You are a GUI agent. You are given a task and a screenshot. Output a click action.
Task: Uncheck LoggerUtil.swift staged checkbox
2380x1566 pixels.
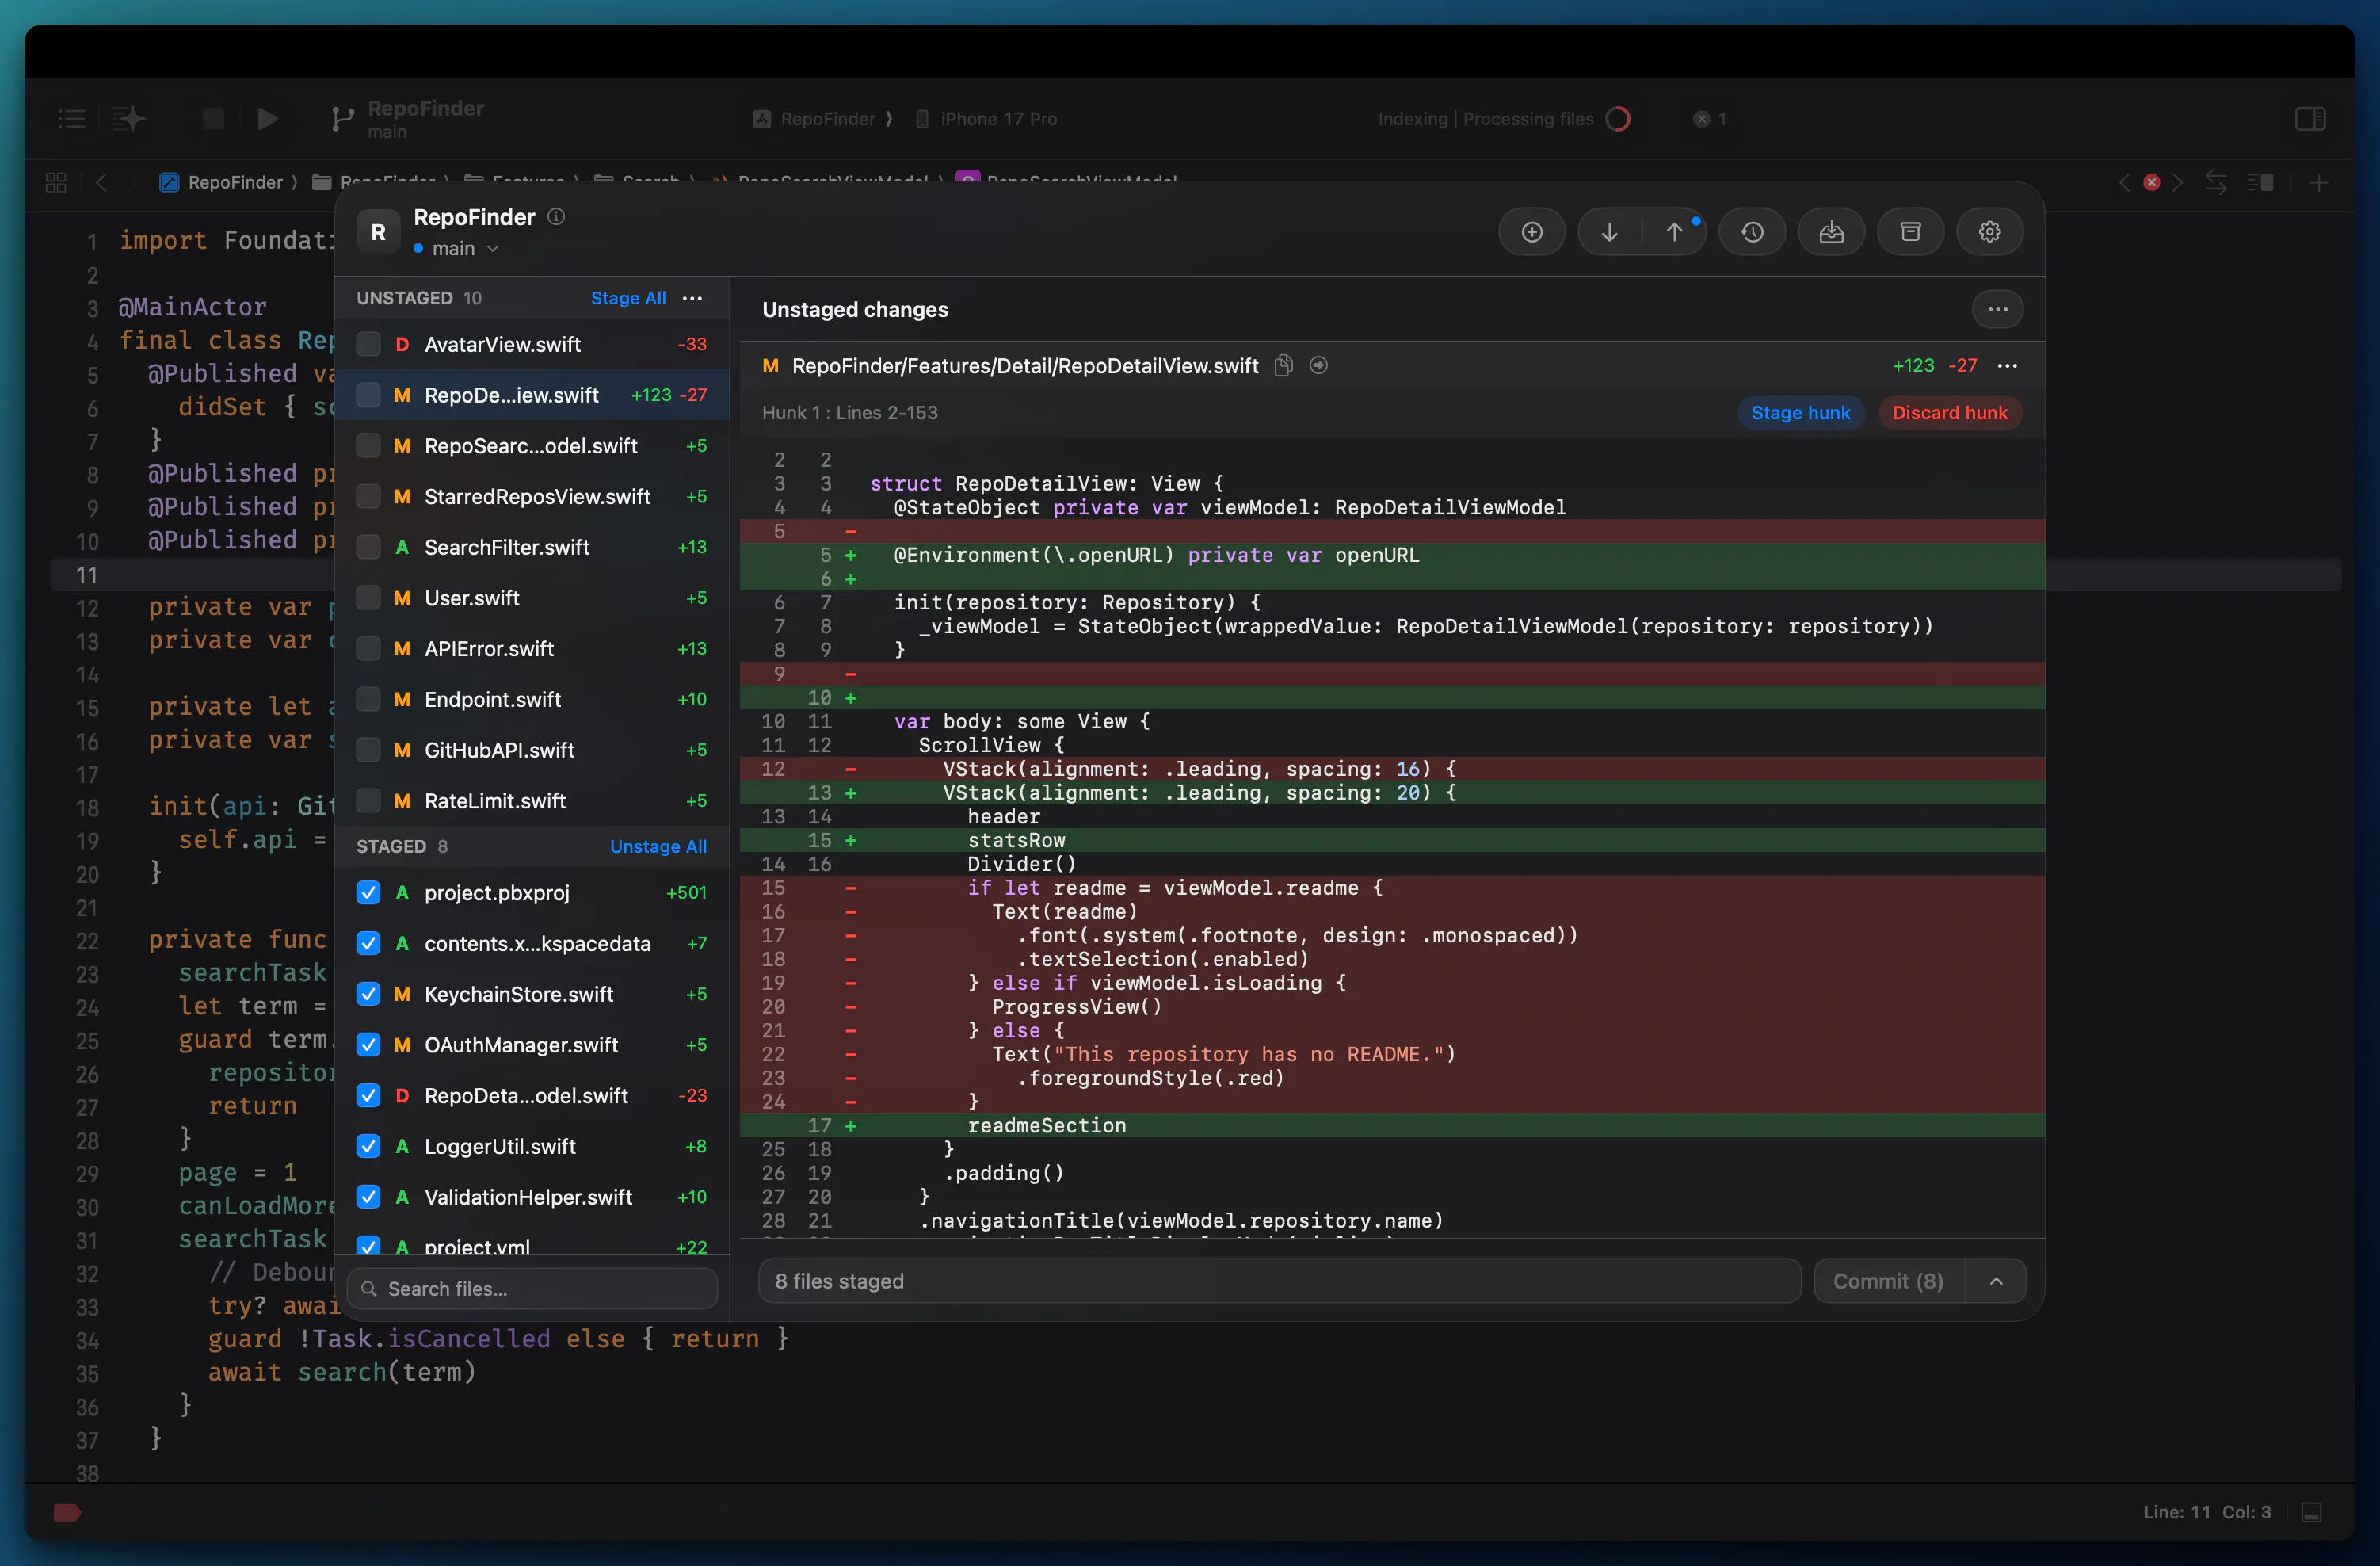pos(368,1146)
